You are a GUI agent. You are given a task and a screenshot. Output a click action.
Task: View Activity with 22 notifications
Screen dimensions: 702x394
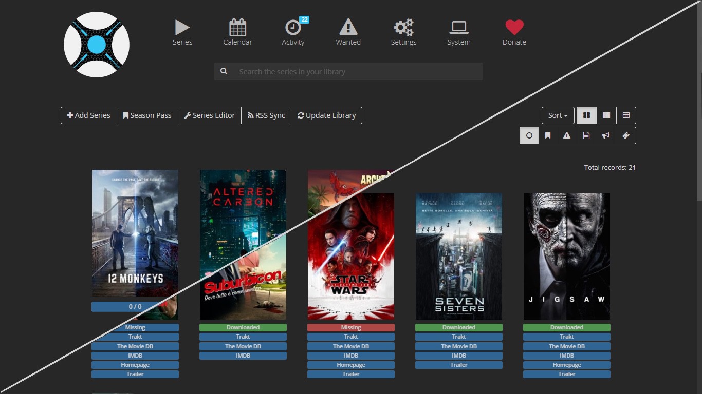click(x=293, y=32)
